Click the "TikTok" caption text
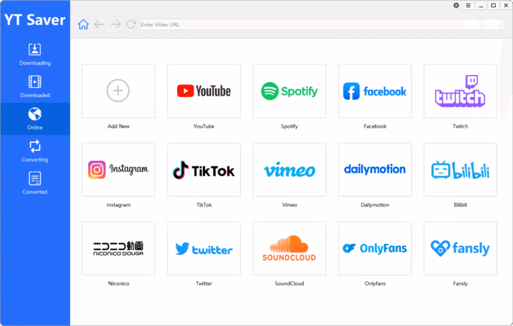Image resolution: width=513 pixels, height=326 pixels. coord(204,205)
